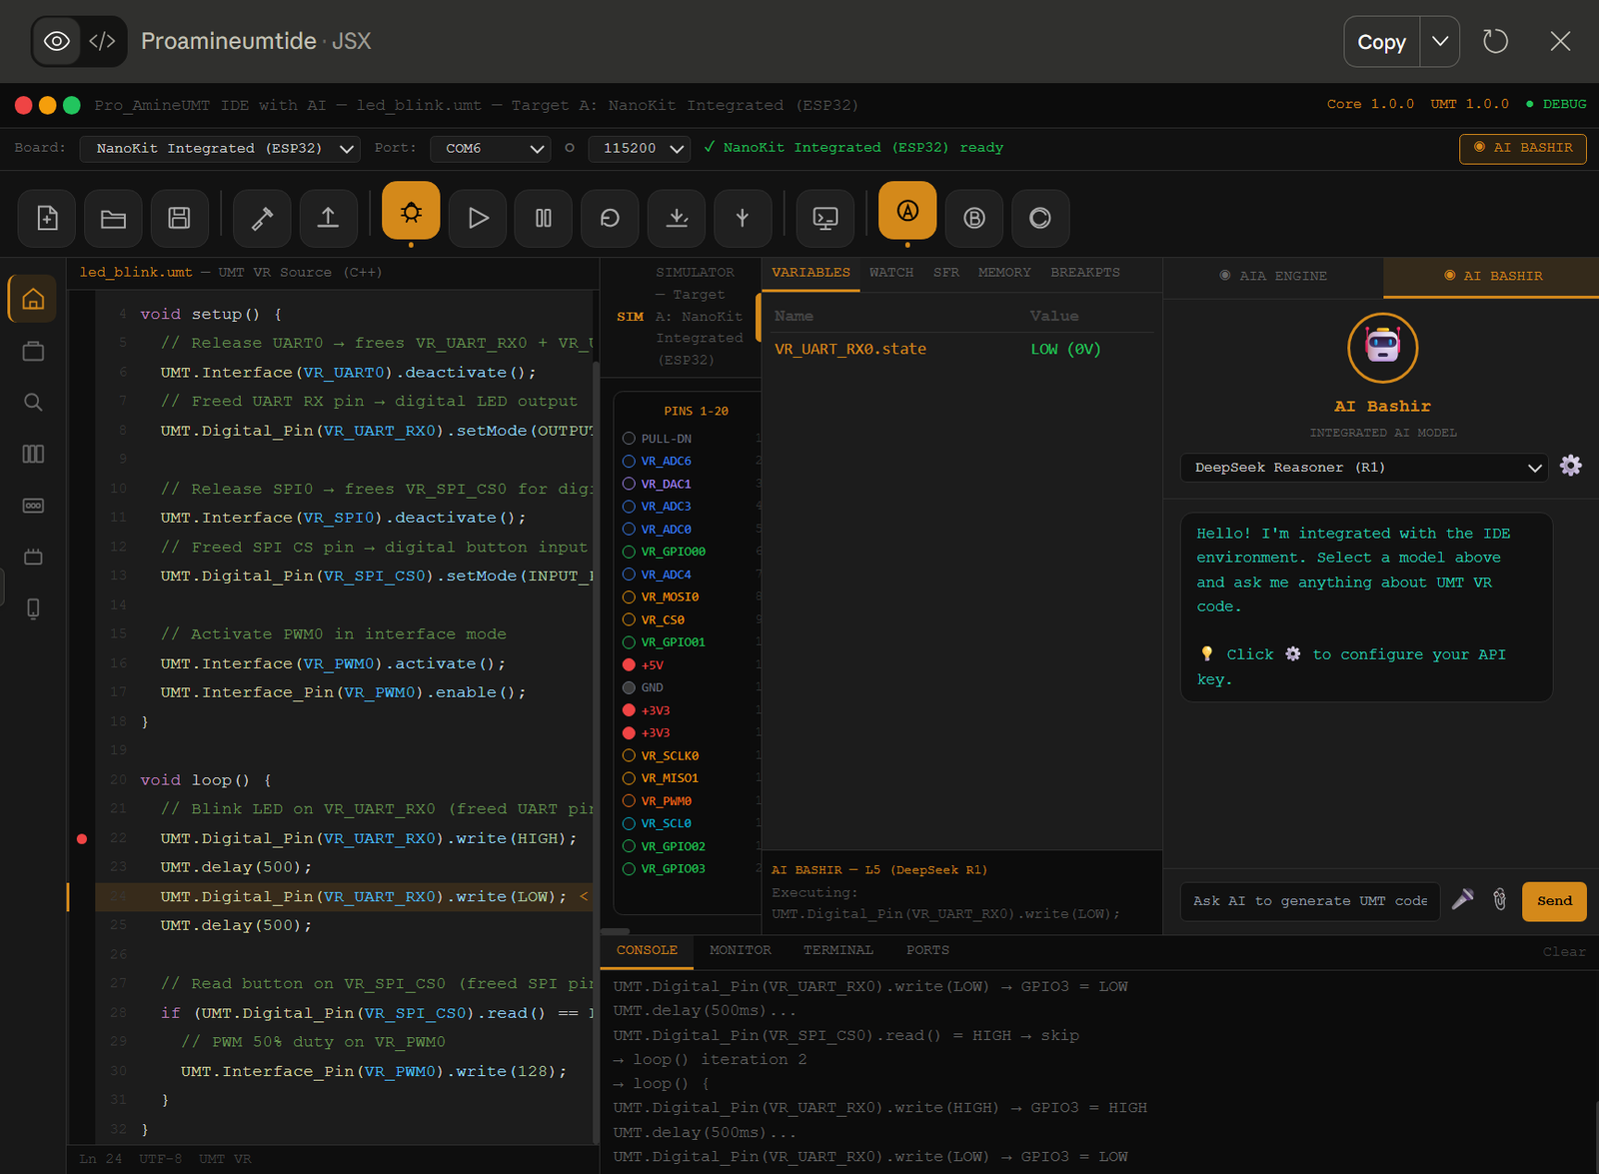This screenshot has height=1174, width=1599.
Task: Open AI Bashir settings gear
Action: point(1571,466)
